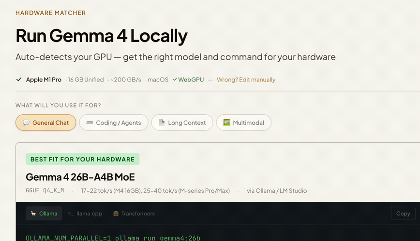The height and width of the screenshot is (241, 420).
Task: Click the Hardware Matcher section label
Action: [x=51, y=13]
